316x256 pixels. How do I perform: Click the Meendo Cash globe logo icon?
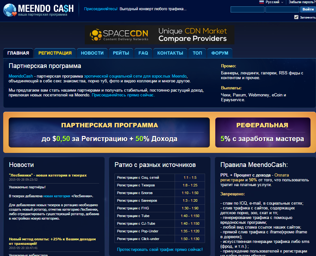[x=10, y=10]
